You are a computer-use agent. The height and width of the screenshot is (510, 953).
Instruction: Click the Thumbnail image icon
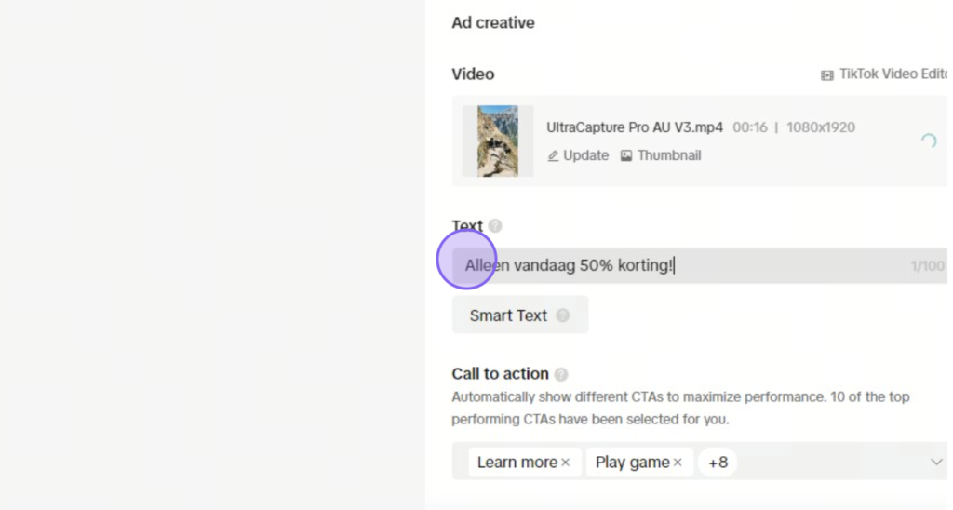pyautogui.click(x=626, y=156)
